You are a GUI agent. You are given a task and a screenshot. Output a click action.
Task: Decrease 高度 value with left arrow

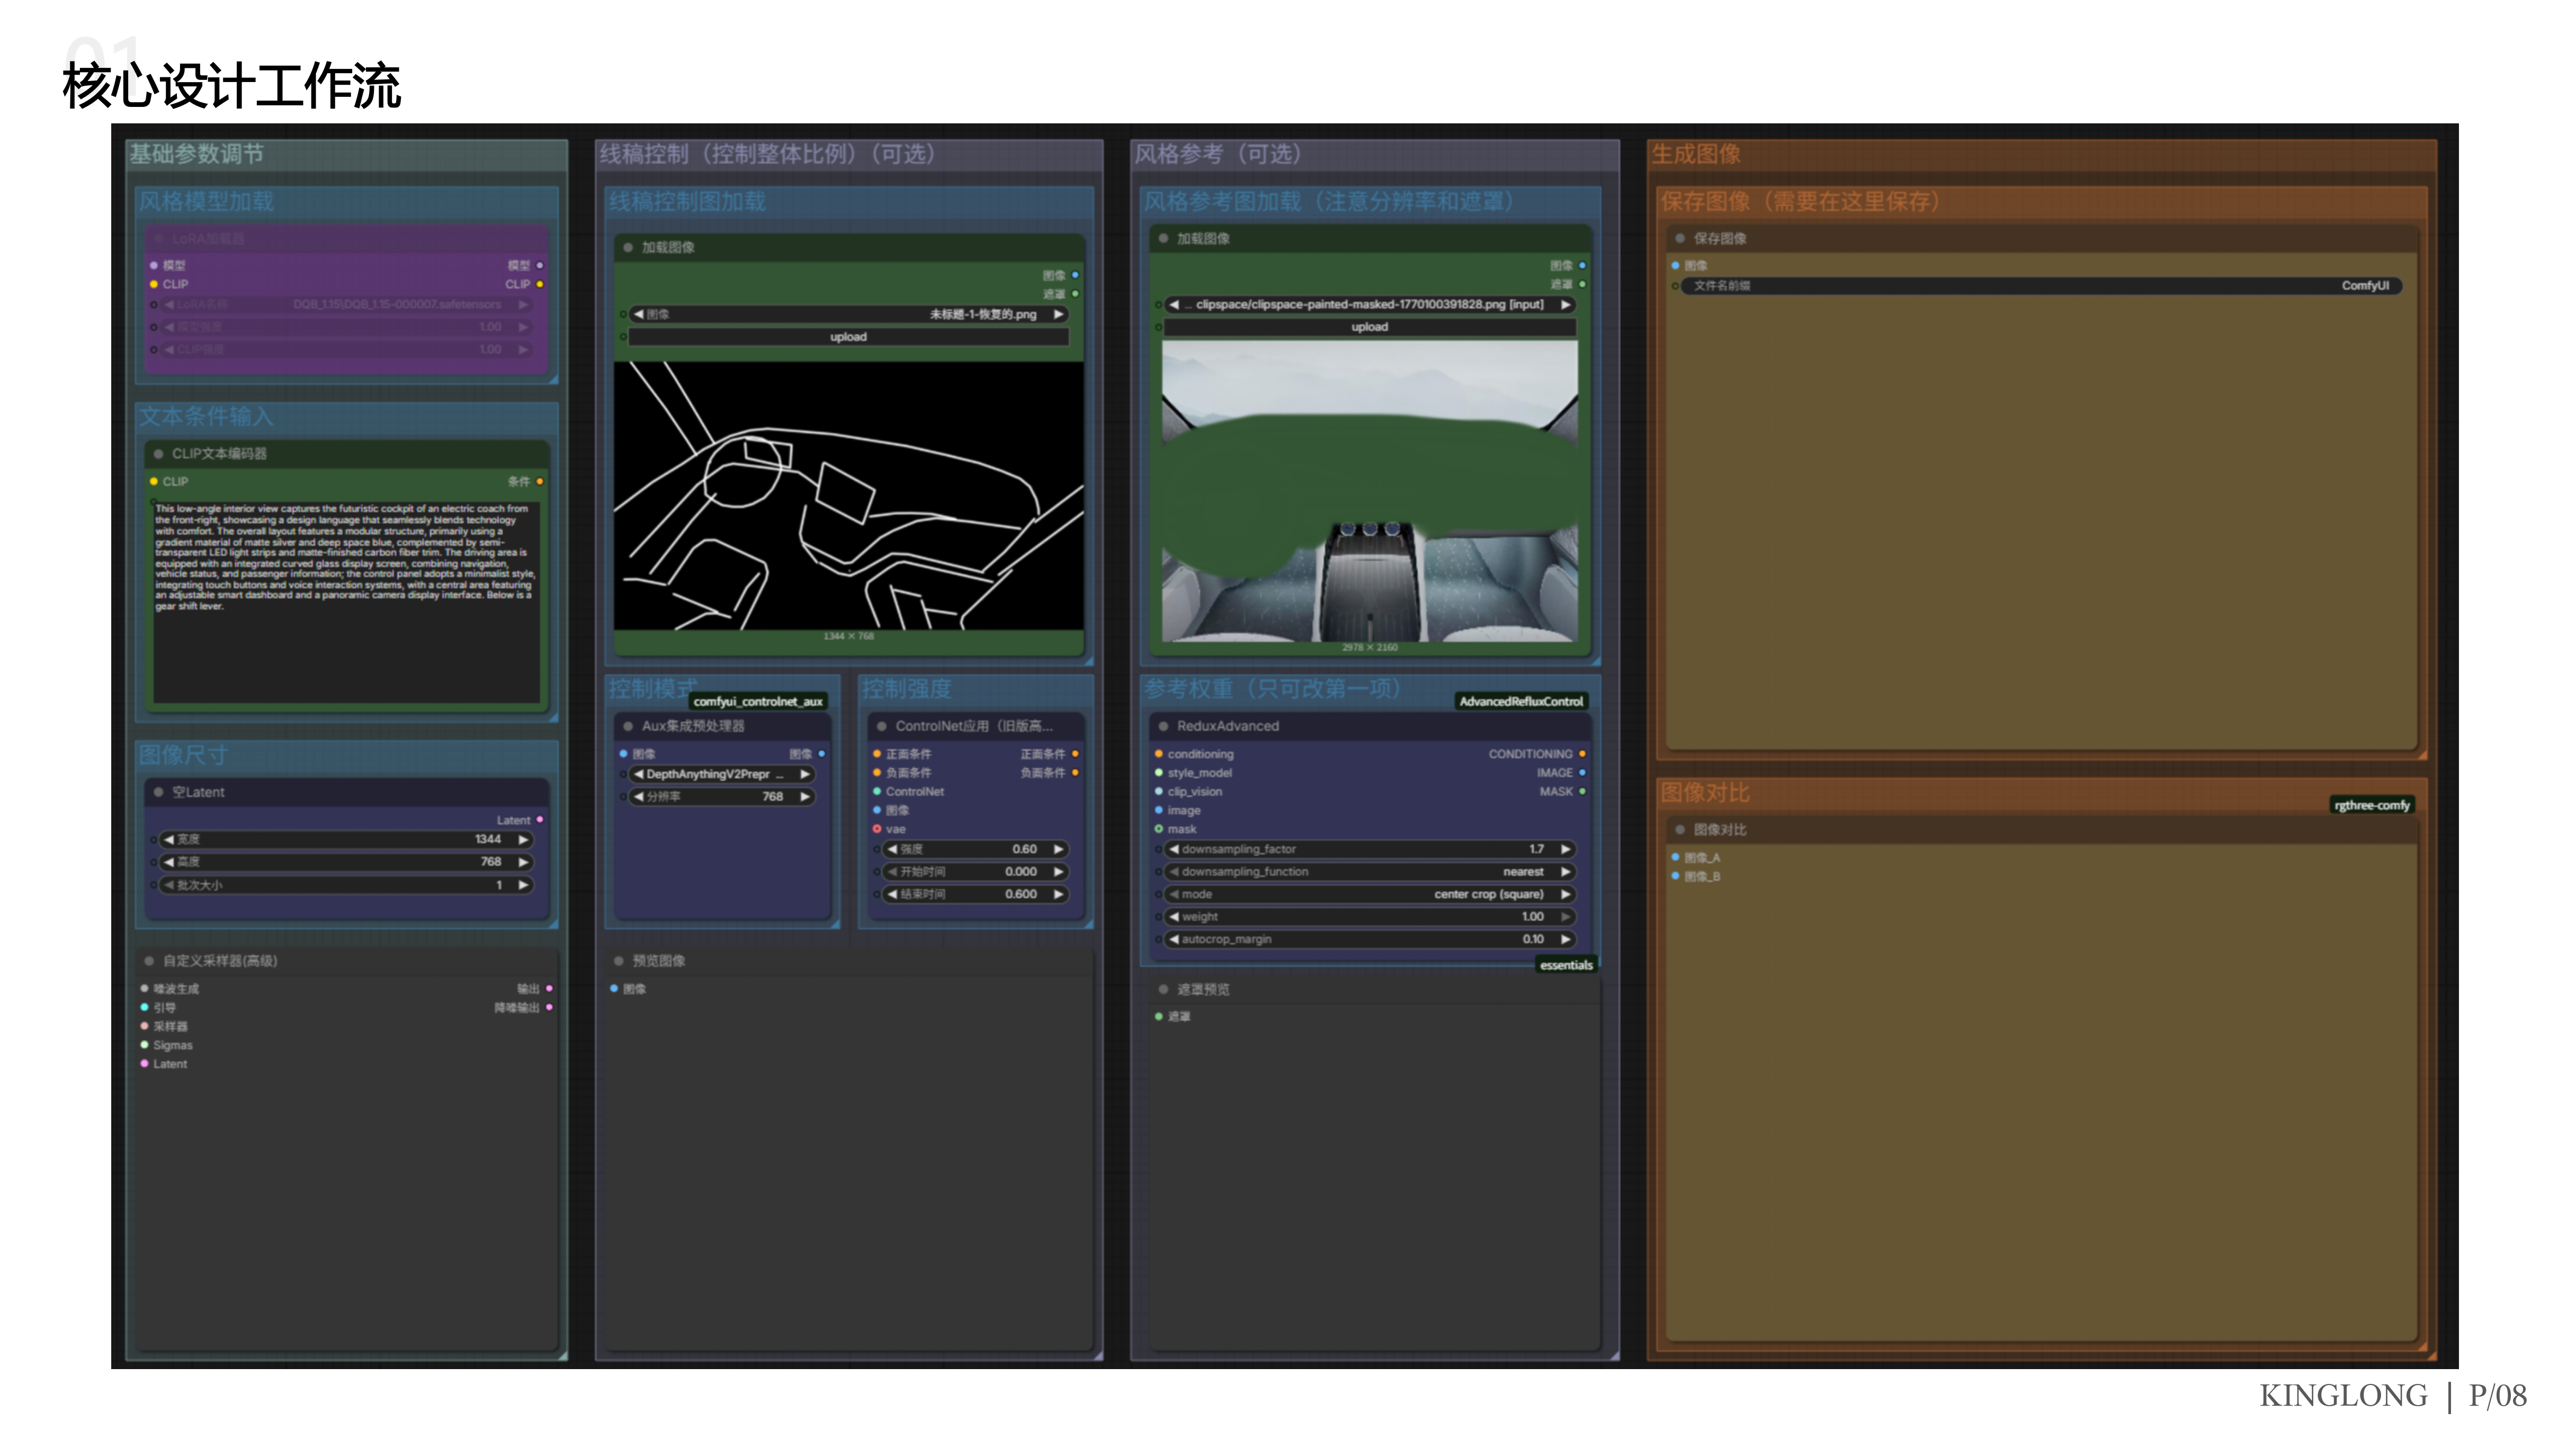tap(168, 862)
